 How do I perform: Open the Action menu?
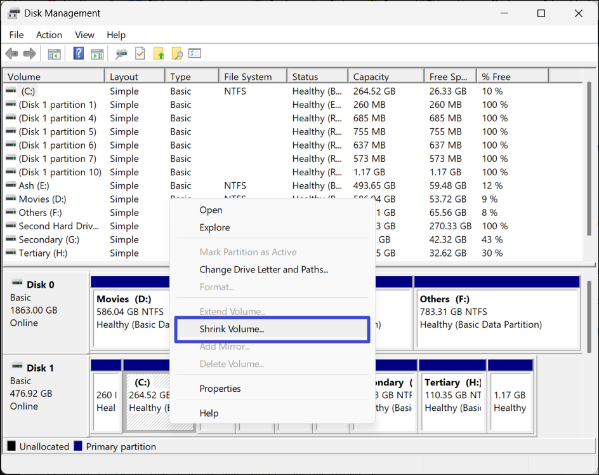[x=49, y=35]
